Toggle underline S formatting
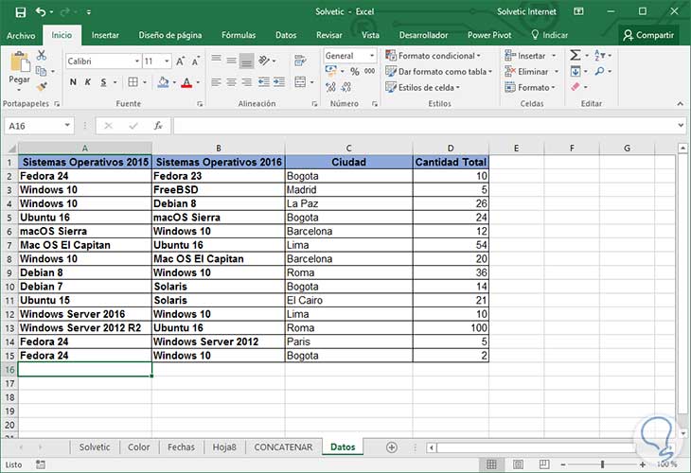This screenshot has height=473, width=691. tap(103, 82)
